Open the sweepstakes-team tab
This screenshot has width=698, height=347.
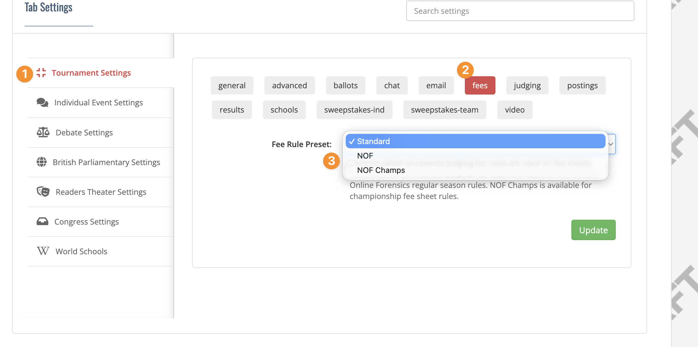tap(445, 110)
